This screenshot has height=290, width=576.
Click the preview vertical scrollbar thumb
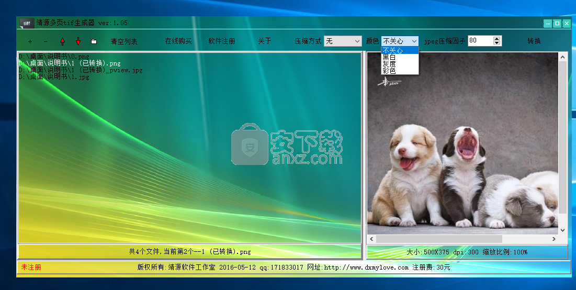tap(562, 138)
